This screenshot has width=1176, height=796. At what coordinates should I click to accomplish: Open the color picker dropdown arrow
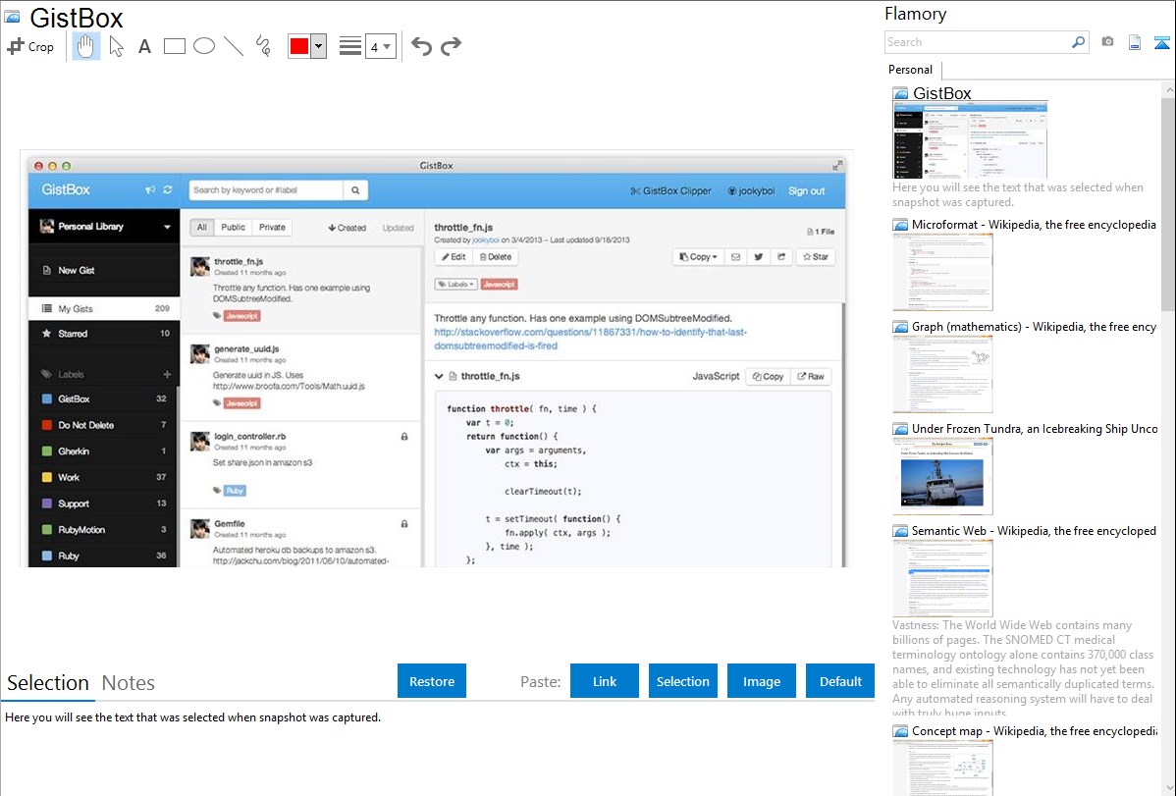[319, 46]
